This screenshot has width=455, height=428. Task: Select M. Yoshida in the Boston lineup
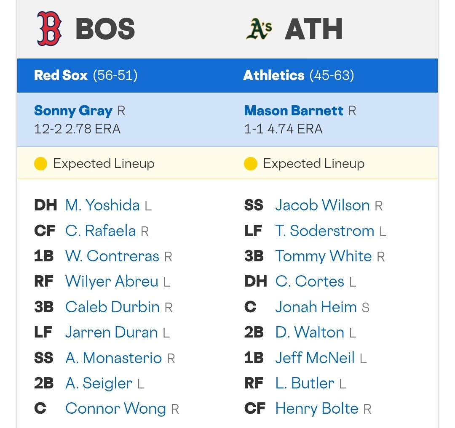pyautogui.click(x=102, y=205)
